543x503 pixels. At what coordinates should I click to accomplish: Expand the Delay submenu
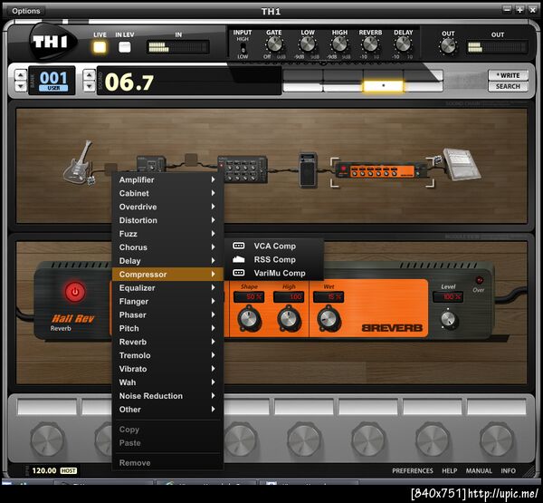coord(167,261)
